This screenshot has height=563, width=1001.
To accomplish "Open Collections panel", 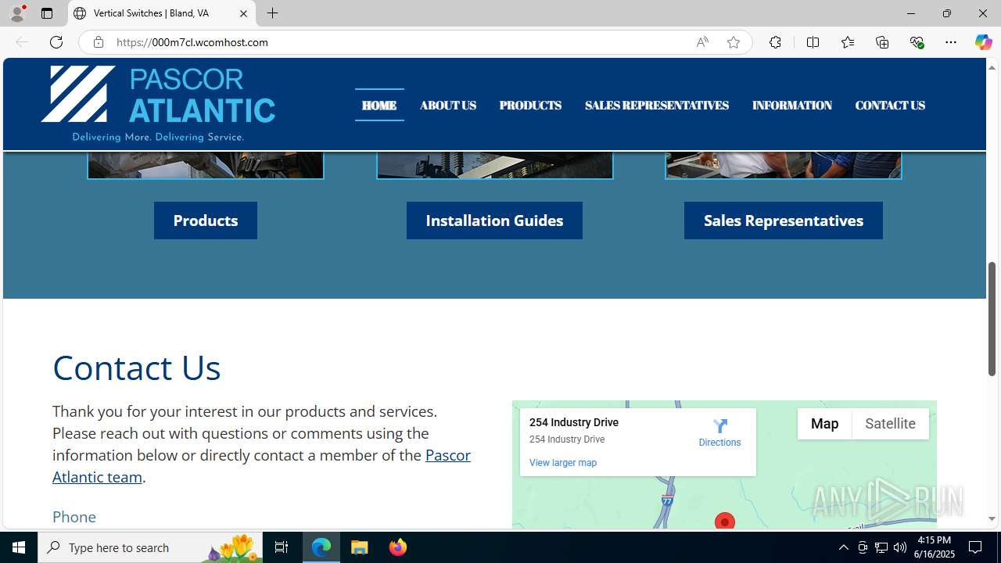I will (882, 42).
